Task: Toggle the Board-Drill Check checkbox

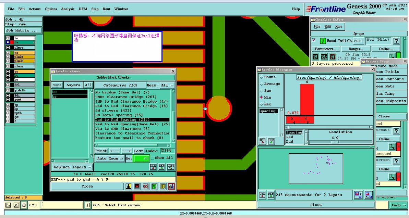Action: [x=314, y=40]
